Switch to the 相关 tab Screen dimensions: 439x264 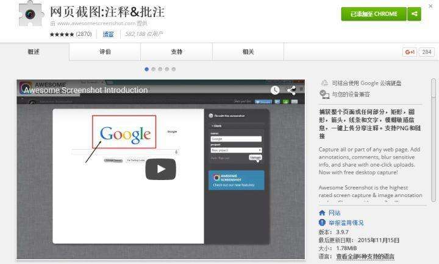[248, 52]
